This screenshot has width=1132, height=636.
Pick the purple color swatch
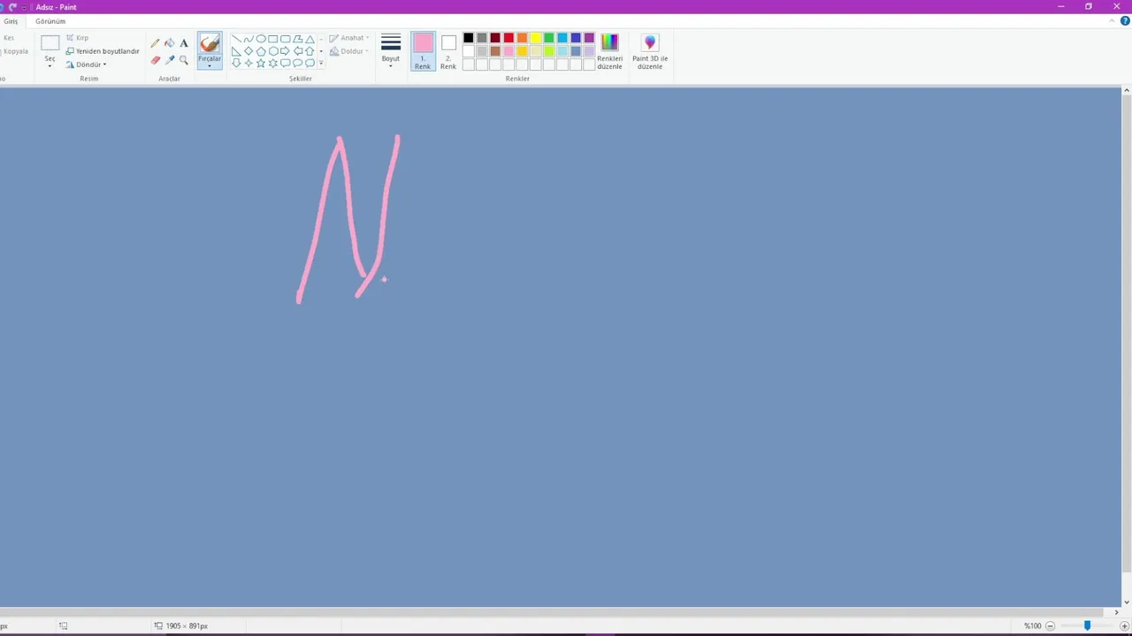(x=589, y=38)
